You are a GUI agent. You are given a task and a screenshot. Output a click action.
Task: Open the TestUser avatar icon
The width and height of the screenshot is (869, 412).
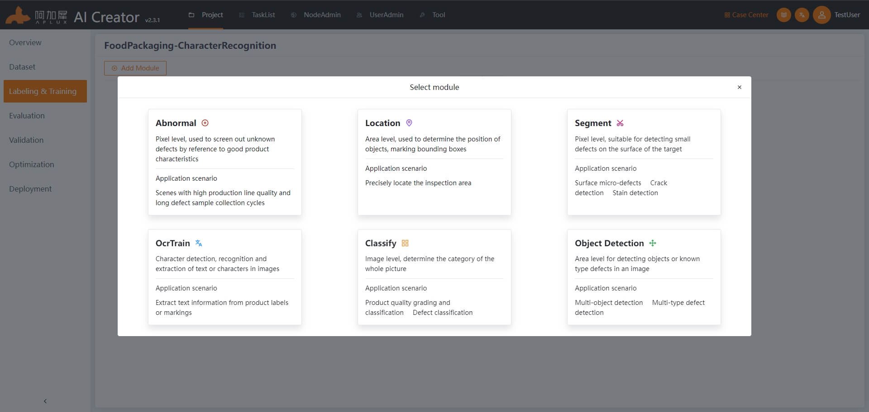[822, 15]
